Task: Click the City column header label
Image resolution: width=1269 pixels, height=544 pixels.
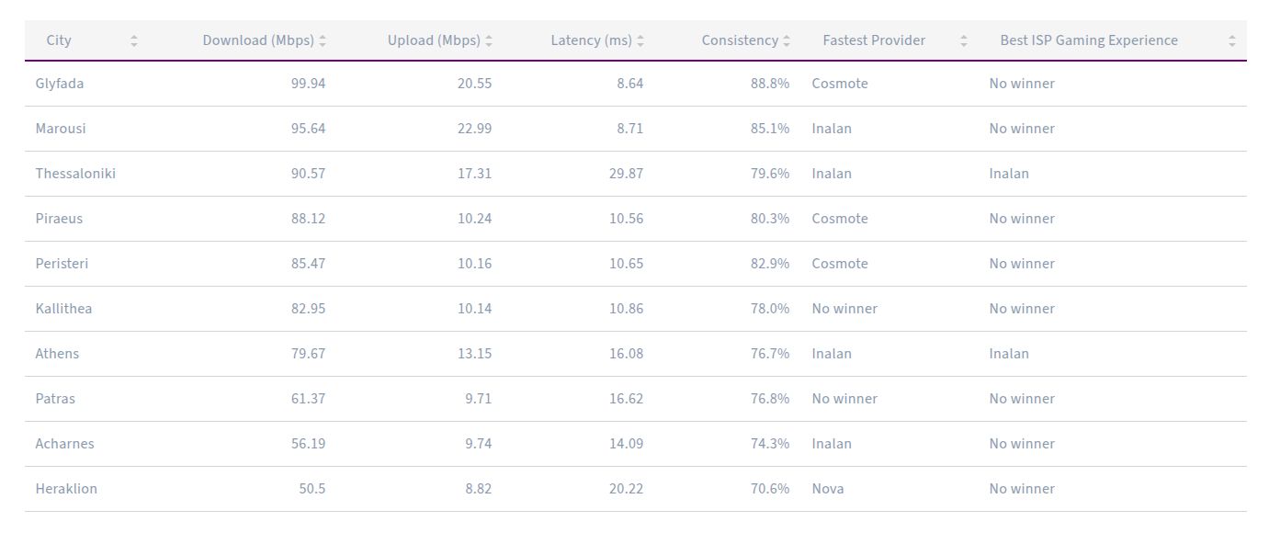Action: click(x=59, y=40)
